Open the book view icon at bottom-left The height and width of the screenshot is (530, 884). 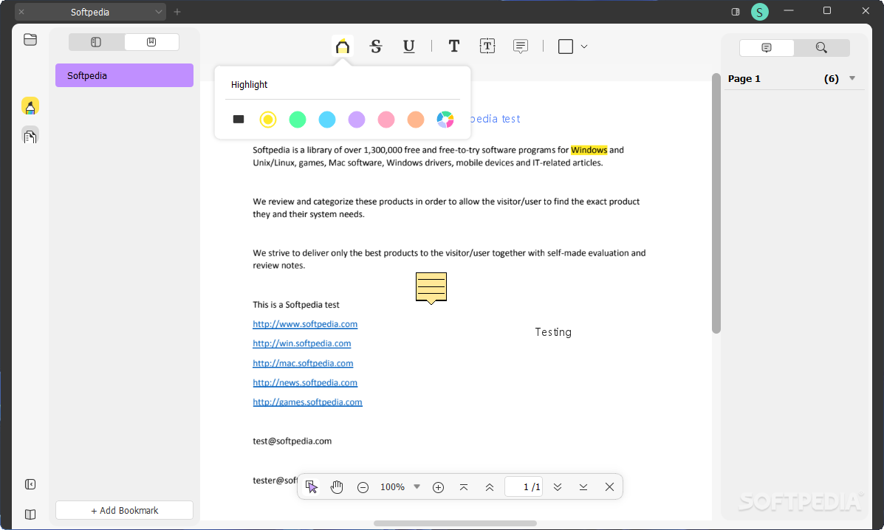point(30,514)
